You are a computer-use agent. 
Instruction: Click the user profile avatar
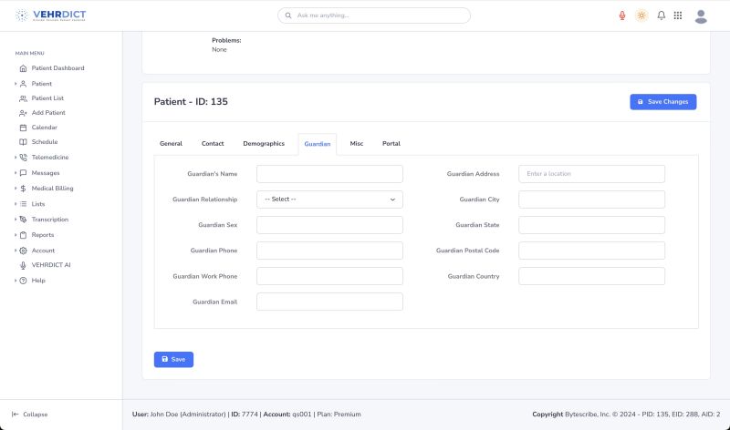pos(701,15)
